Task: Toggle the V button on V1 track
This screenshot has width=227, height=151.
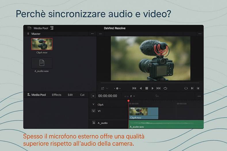Action: click(94, 111)
